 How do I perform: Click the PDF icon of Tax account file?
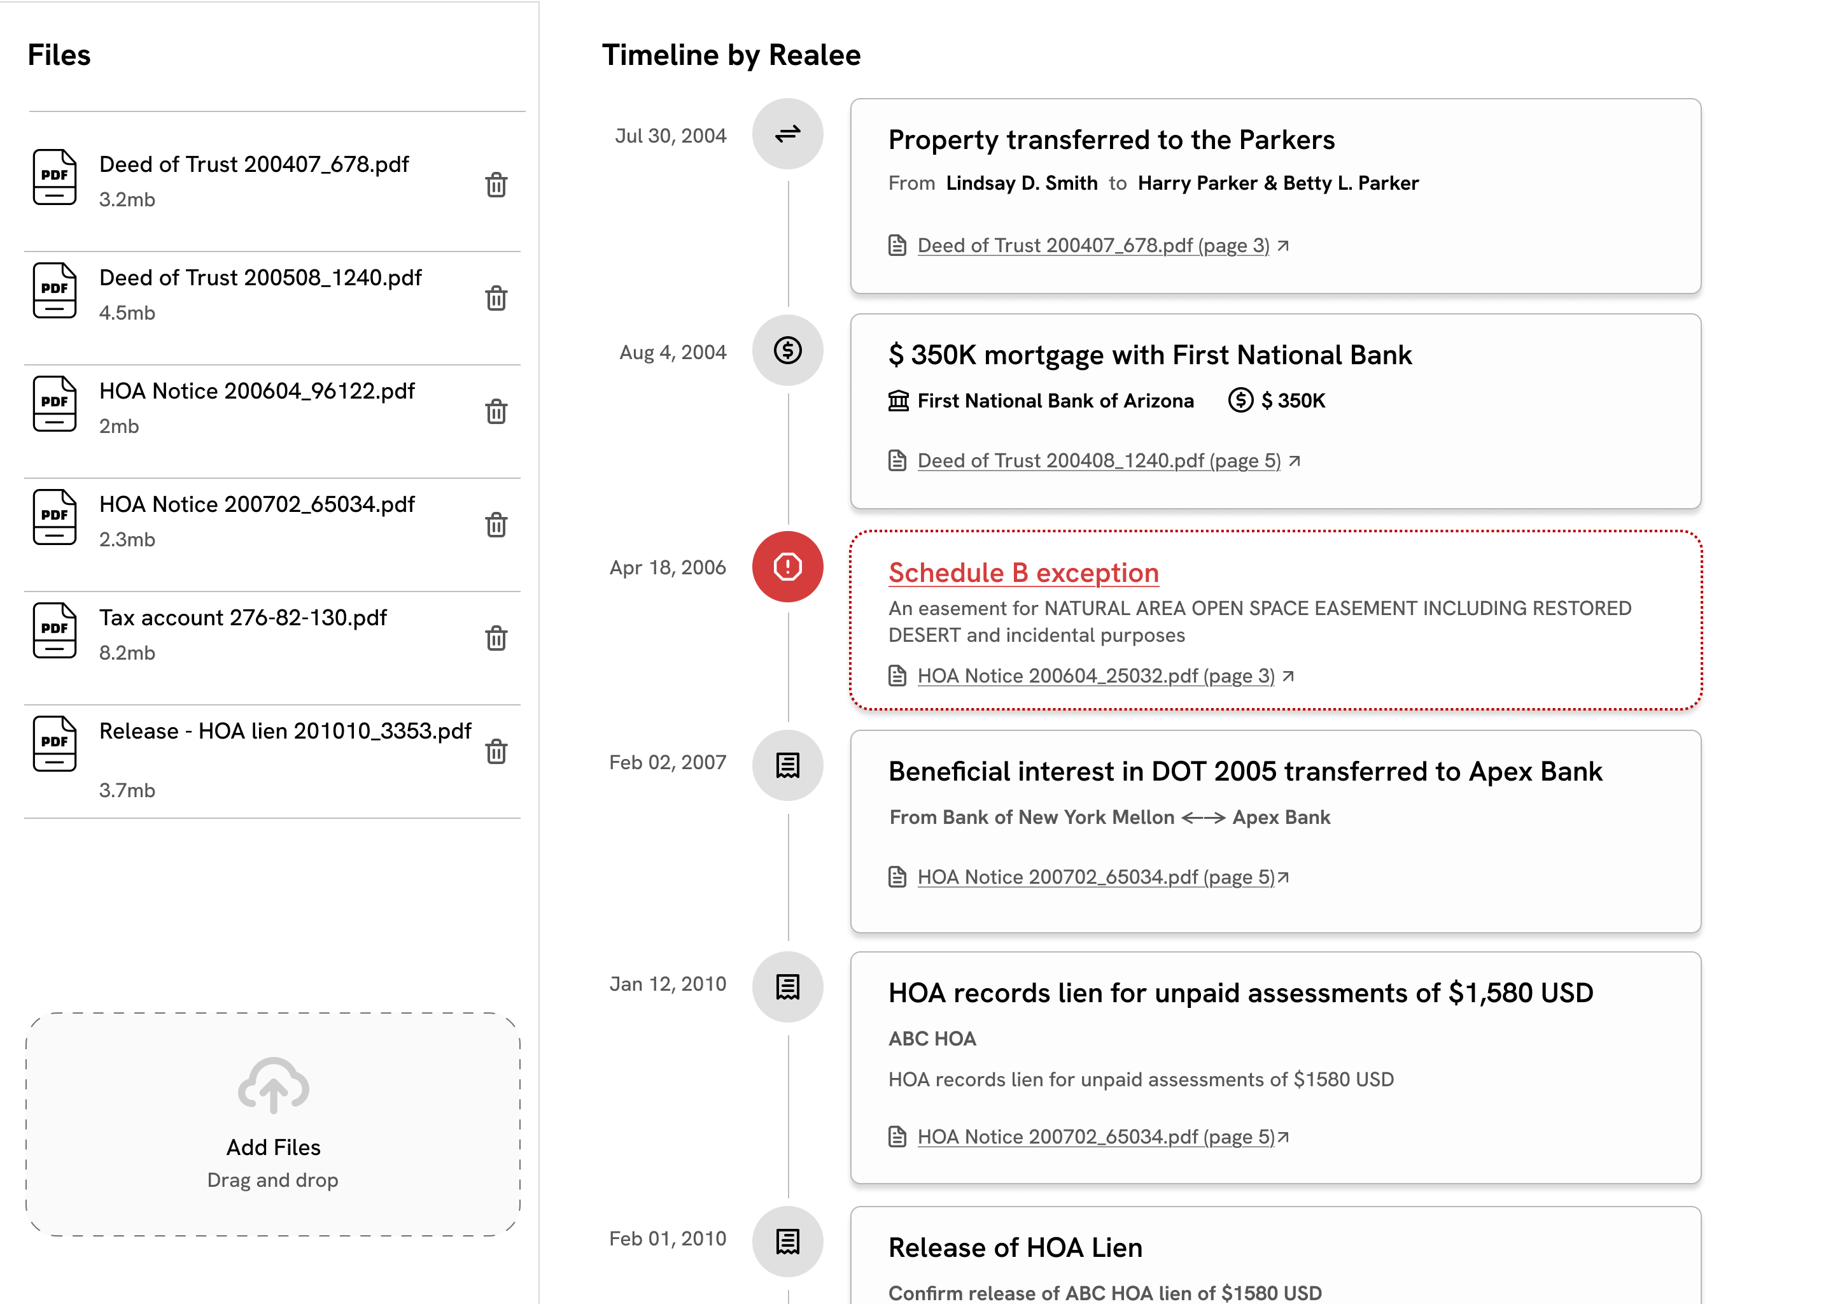point(55,631)
